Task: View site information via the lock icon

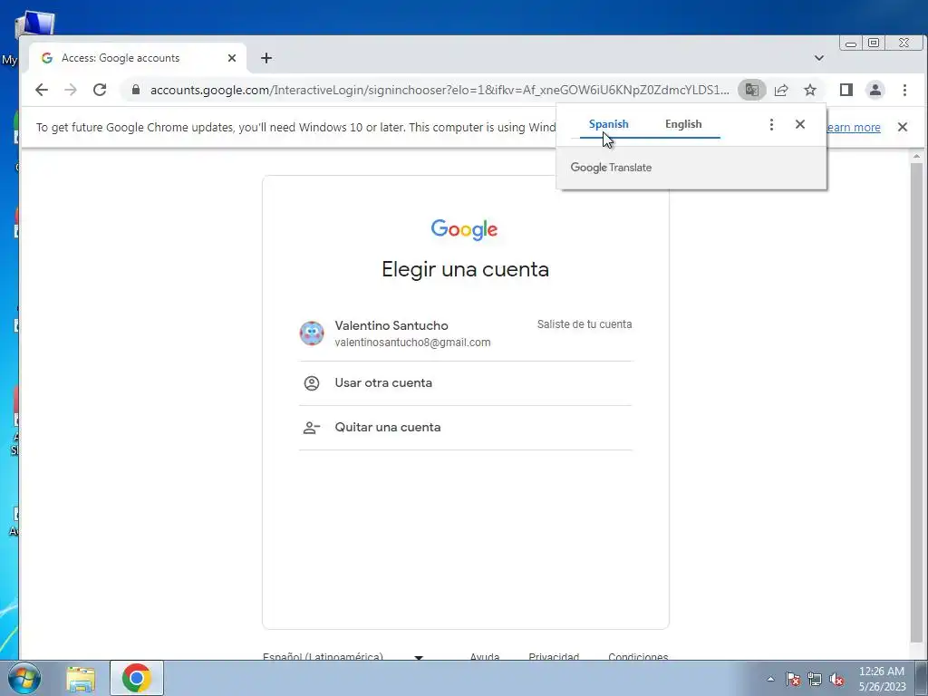Action: point(136,90)
